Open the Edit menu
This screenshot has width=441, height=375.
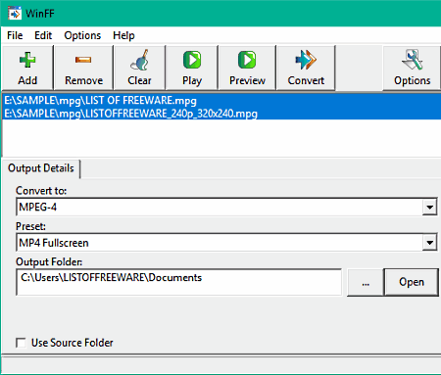point(43,35)
